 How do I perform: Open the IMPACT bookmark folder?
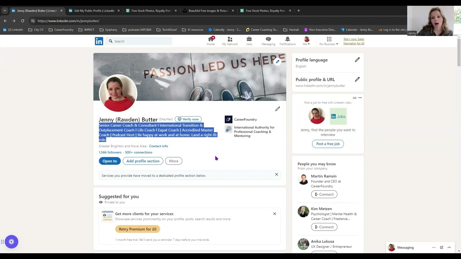tap(86, 29)
